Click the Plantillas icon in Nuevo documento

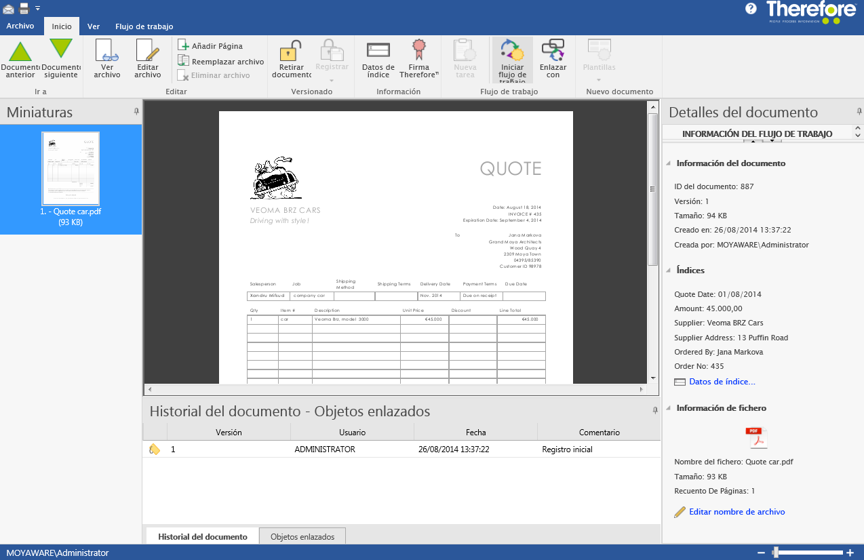tap(600, 50)
